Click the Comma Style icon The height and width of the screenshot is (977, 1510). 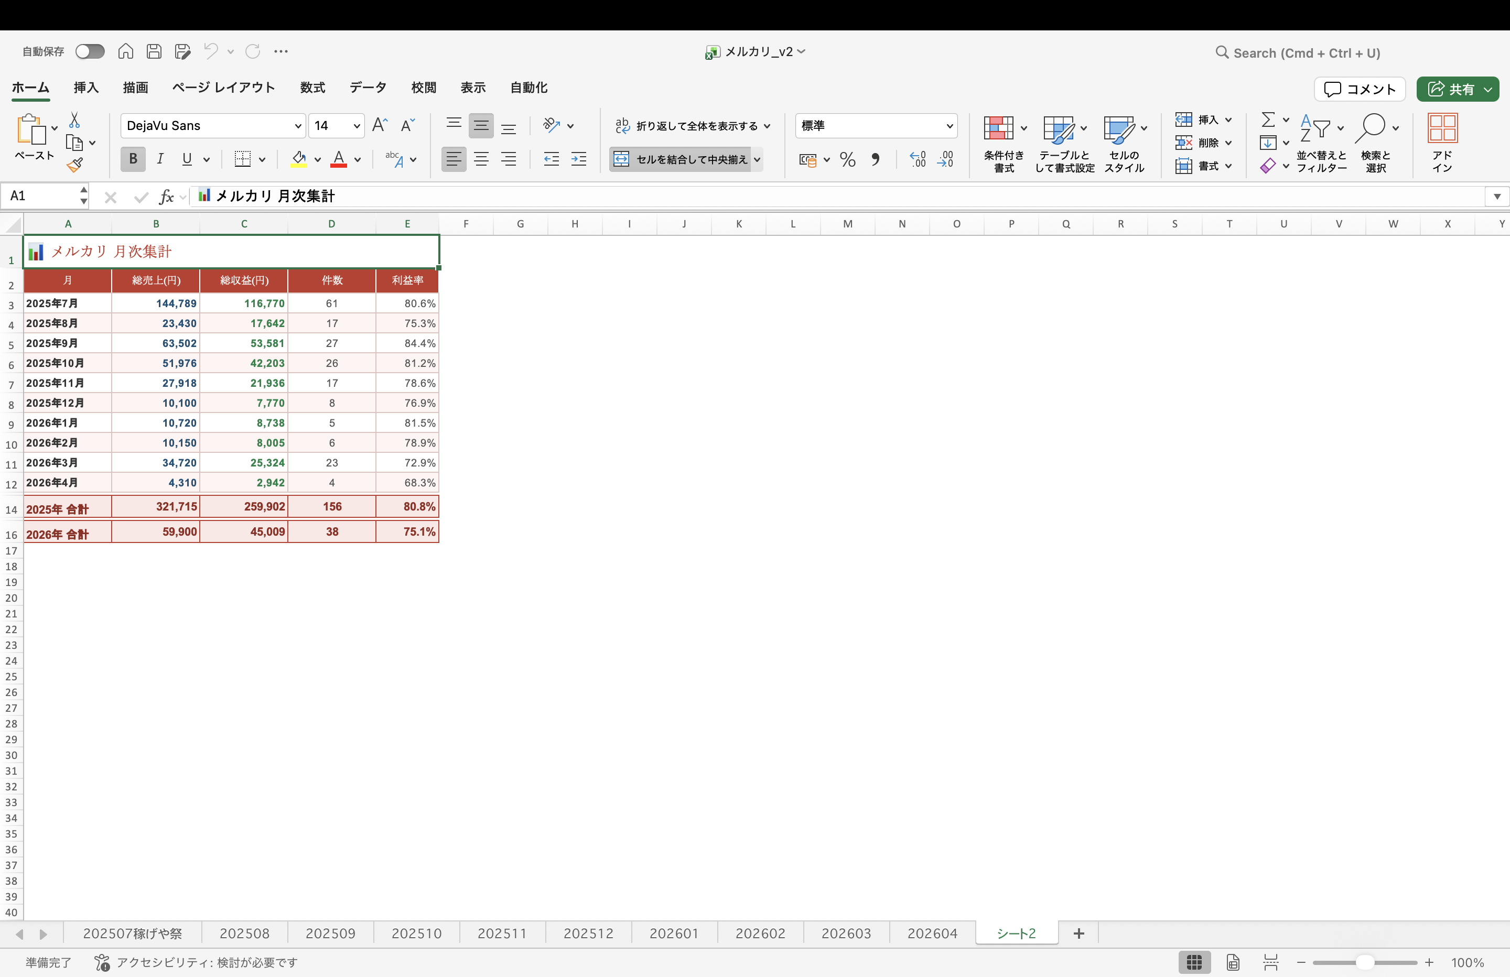pyautogui.click(x=876, y=159)
